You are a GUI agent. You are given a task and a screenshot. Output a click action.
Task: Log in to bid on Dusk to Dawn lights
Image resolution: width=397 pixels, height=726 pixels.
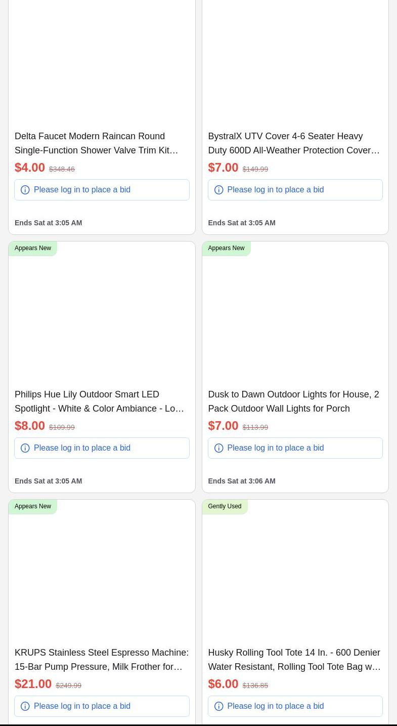(275, 448)
